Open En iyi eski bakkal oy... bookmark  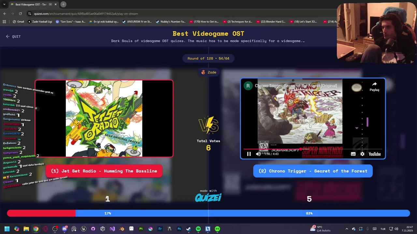point(104,21)
